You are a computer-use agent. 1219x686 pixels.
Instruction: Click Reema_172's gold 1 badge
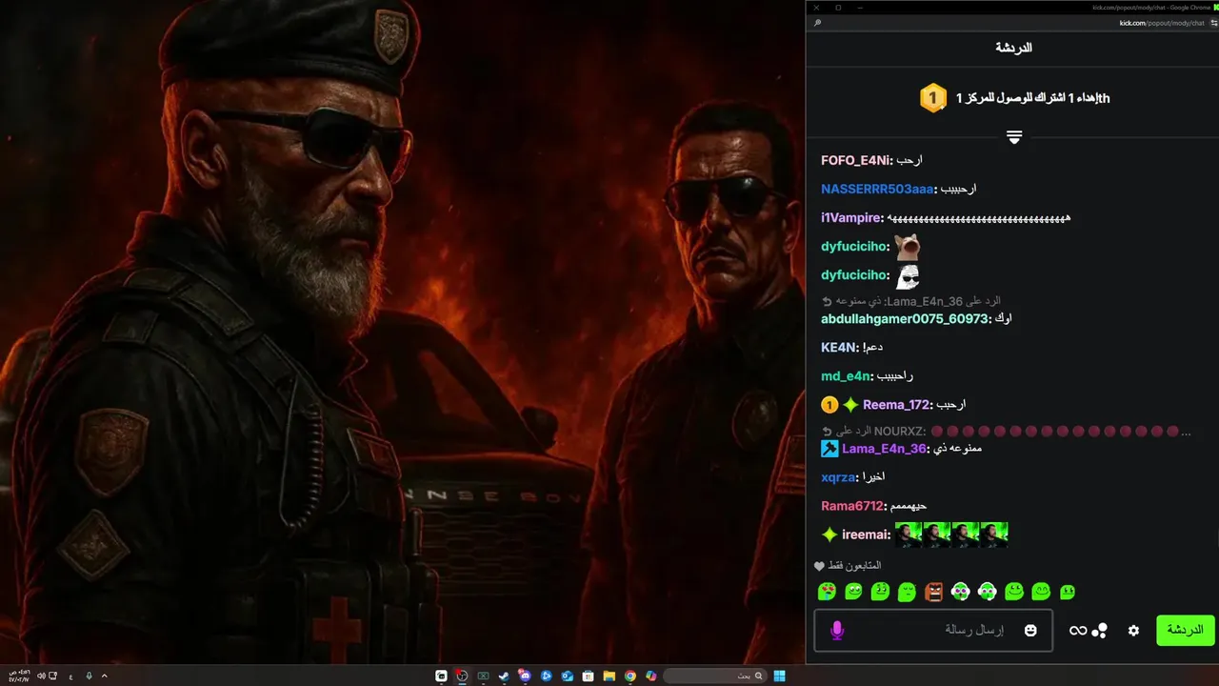(829, 405)
